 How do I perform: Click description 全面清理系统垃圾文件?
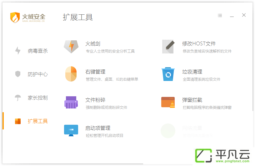(x=202, y=79)
